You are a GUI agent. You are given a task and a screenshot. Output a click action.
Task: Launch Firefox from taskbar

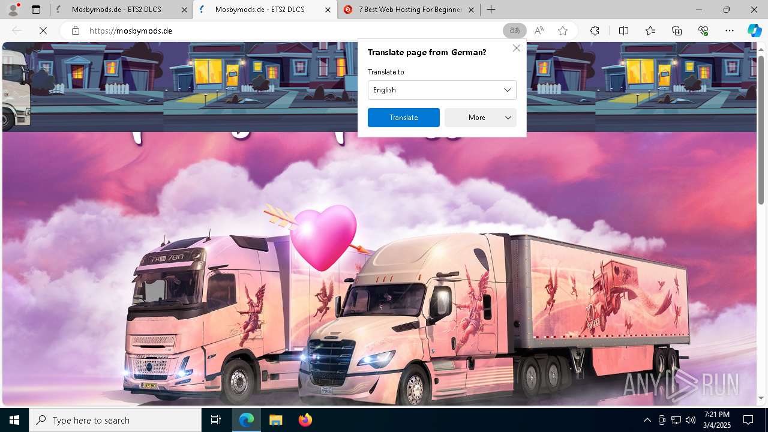(305, 420)
